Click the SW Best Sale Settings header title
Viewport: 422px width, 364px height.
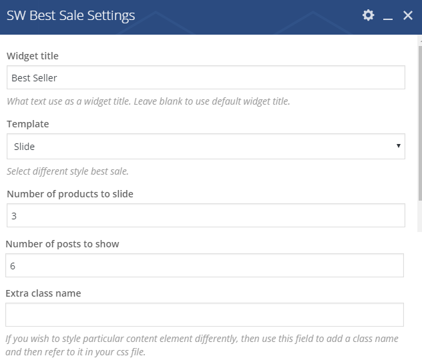[x=71, y=15]
